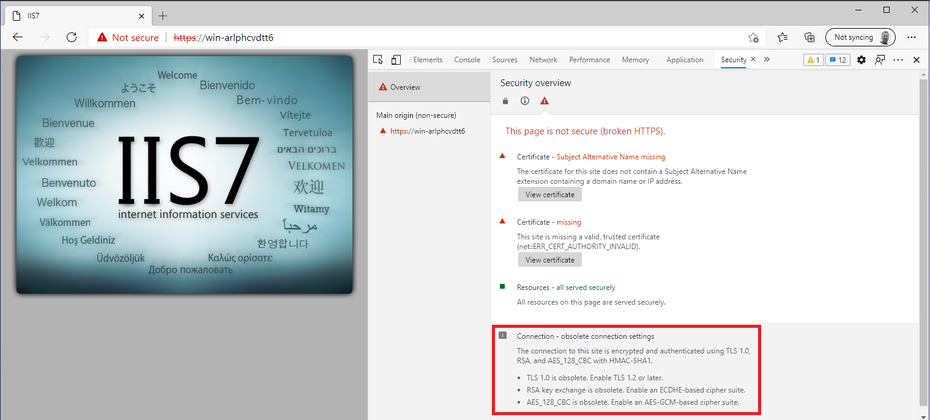Reload the IIS7 page
Screen dimensions: 930x420
[x=72, y=37]
